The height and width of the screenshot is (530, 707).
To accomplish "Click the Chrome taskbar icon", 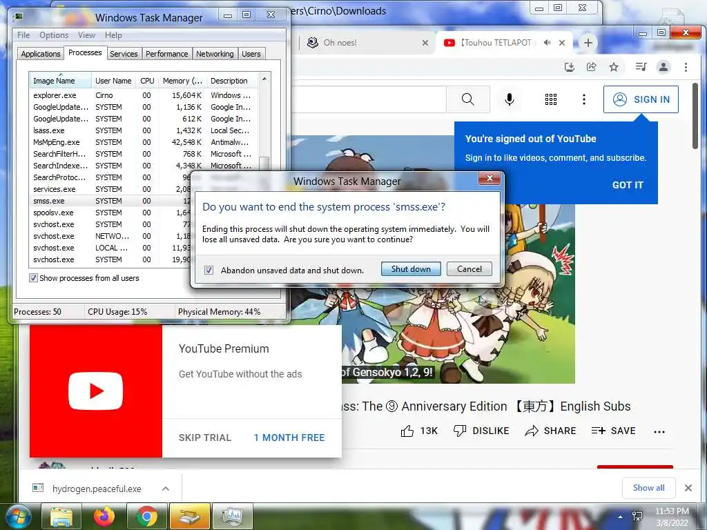I will tap(146, 516).
